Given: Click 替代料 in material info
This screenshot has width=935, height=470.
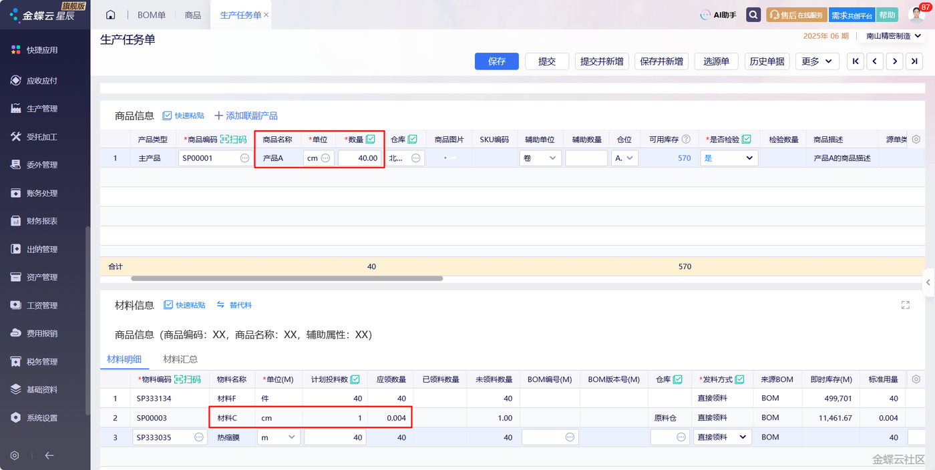Looking at the screenshot, I should point(234,305).
